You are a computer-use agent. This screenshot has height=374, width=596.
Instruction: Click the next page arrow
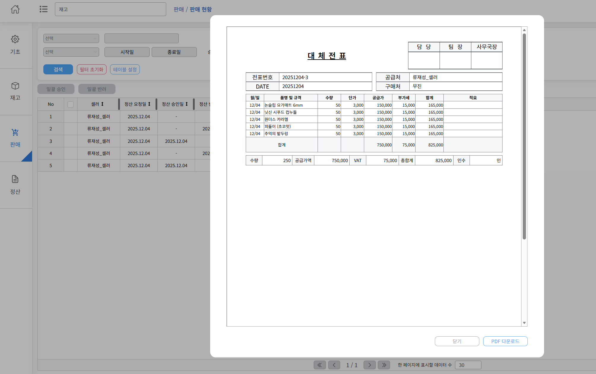point(370,365)
